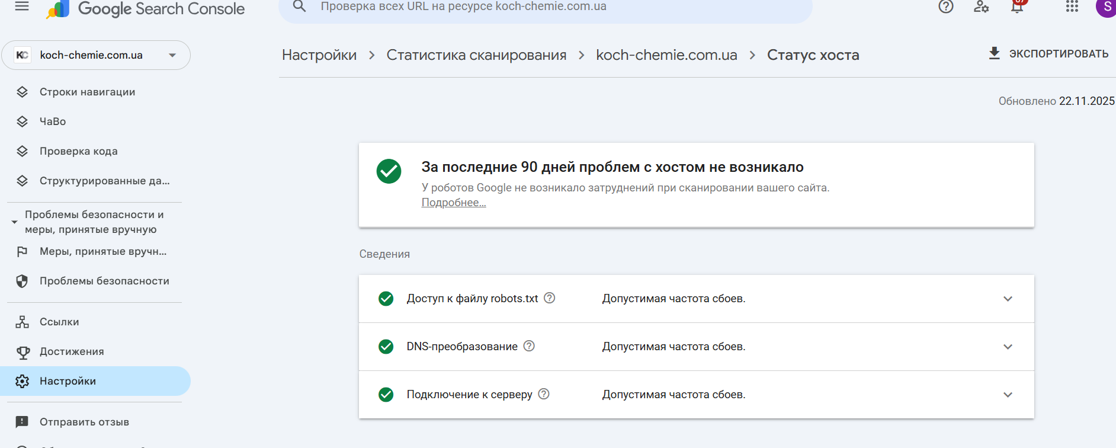Expand the DNS-преобразование details row
This screenshot has height=448, width=1116.
[1008, 347]
